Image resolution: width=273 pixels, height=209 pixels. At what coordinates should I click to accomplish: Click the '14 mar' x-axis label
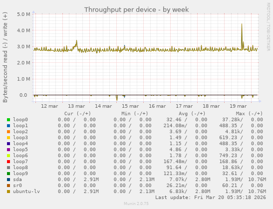(x=103, y=106)
